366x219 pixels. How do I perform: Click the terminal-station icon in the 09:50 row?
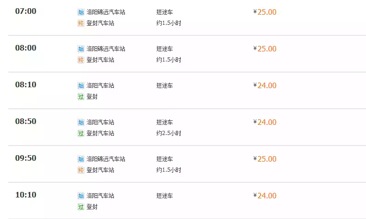point(81,170)
